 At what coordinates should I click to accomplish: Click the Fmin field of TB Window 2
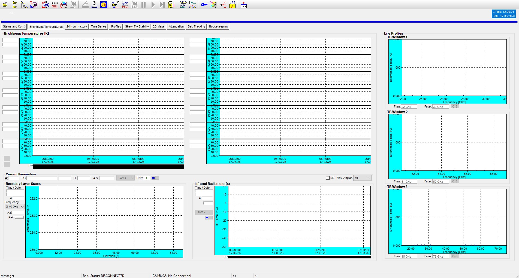pyautogui.click(x=409, y=182)
